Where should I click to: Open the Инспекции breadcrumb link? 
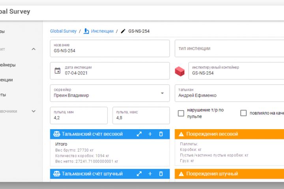[102, 31]
